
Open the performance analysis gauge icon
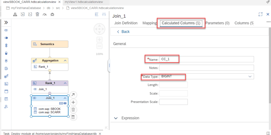[45, 14]
